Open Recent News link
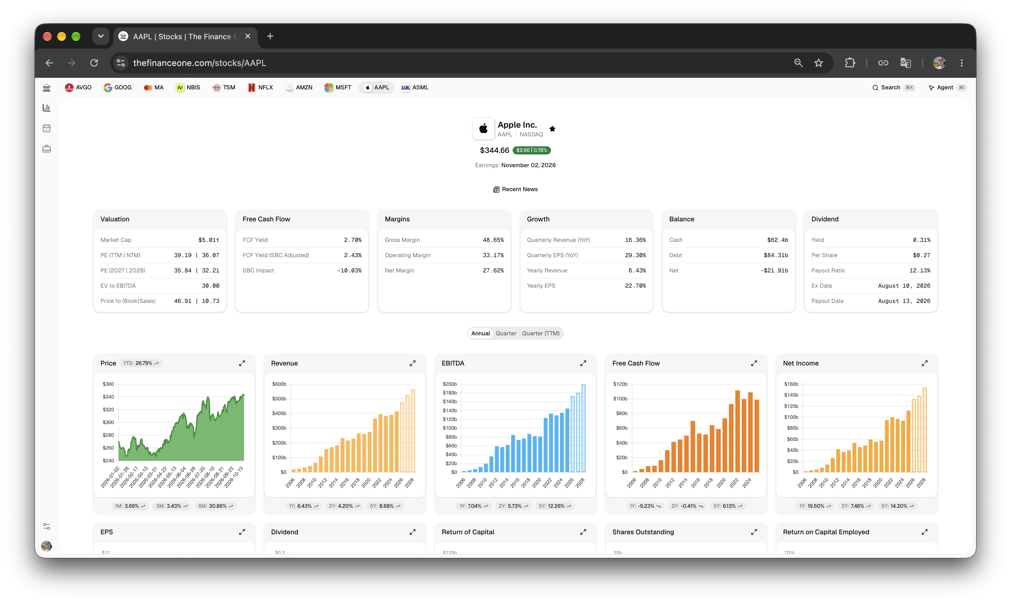The height and width of the screenshot is (604, 1011). pyautogui.click(x=515, y=189)
